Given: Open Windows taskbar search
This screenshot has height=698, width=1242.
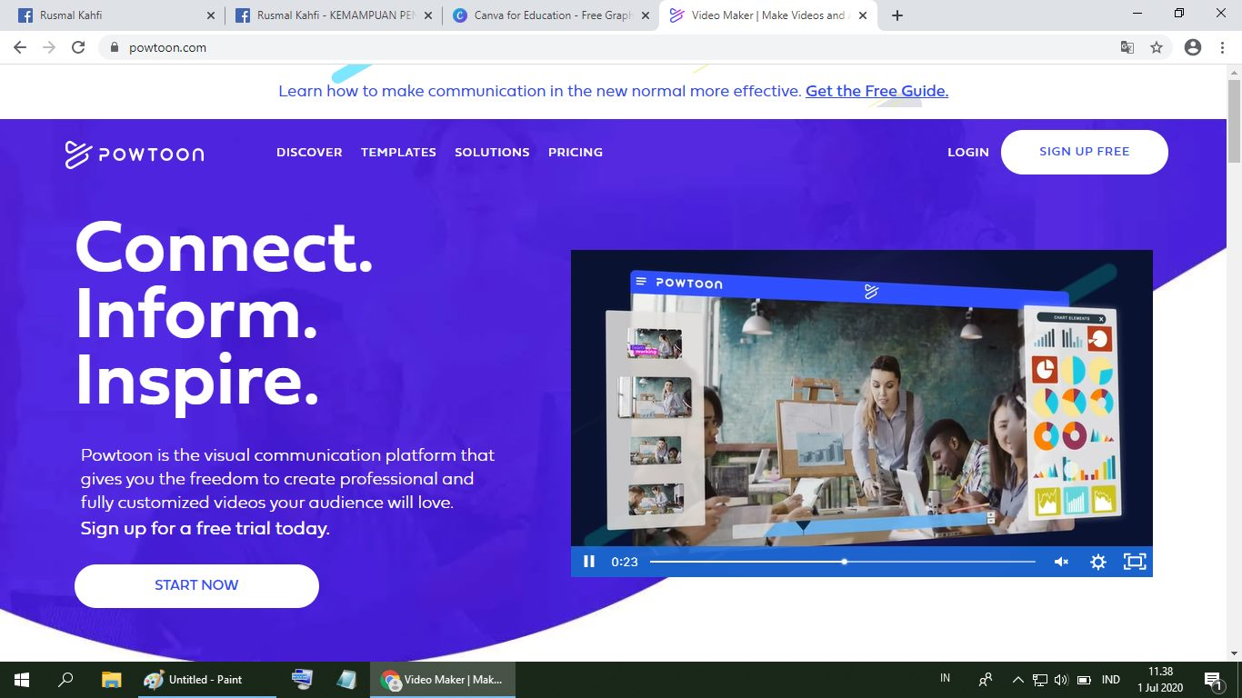Looking at the screenshot, I should [65, 679].
